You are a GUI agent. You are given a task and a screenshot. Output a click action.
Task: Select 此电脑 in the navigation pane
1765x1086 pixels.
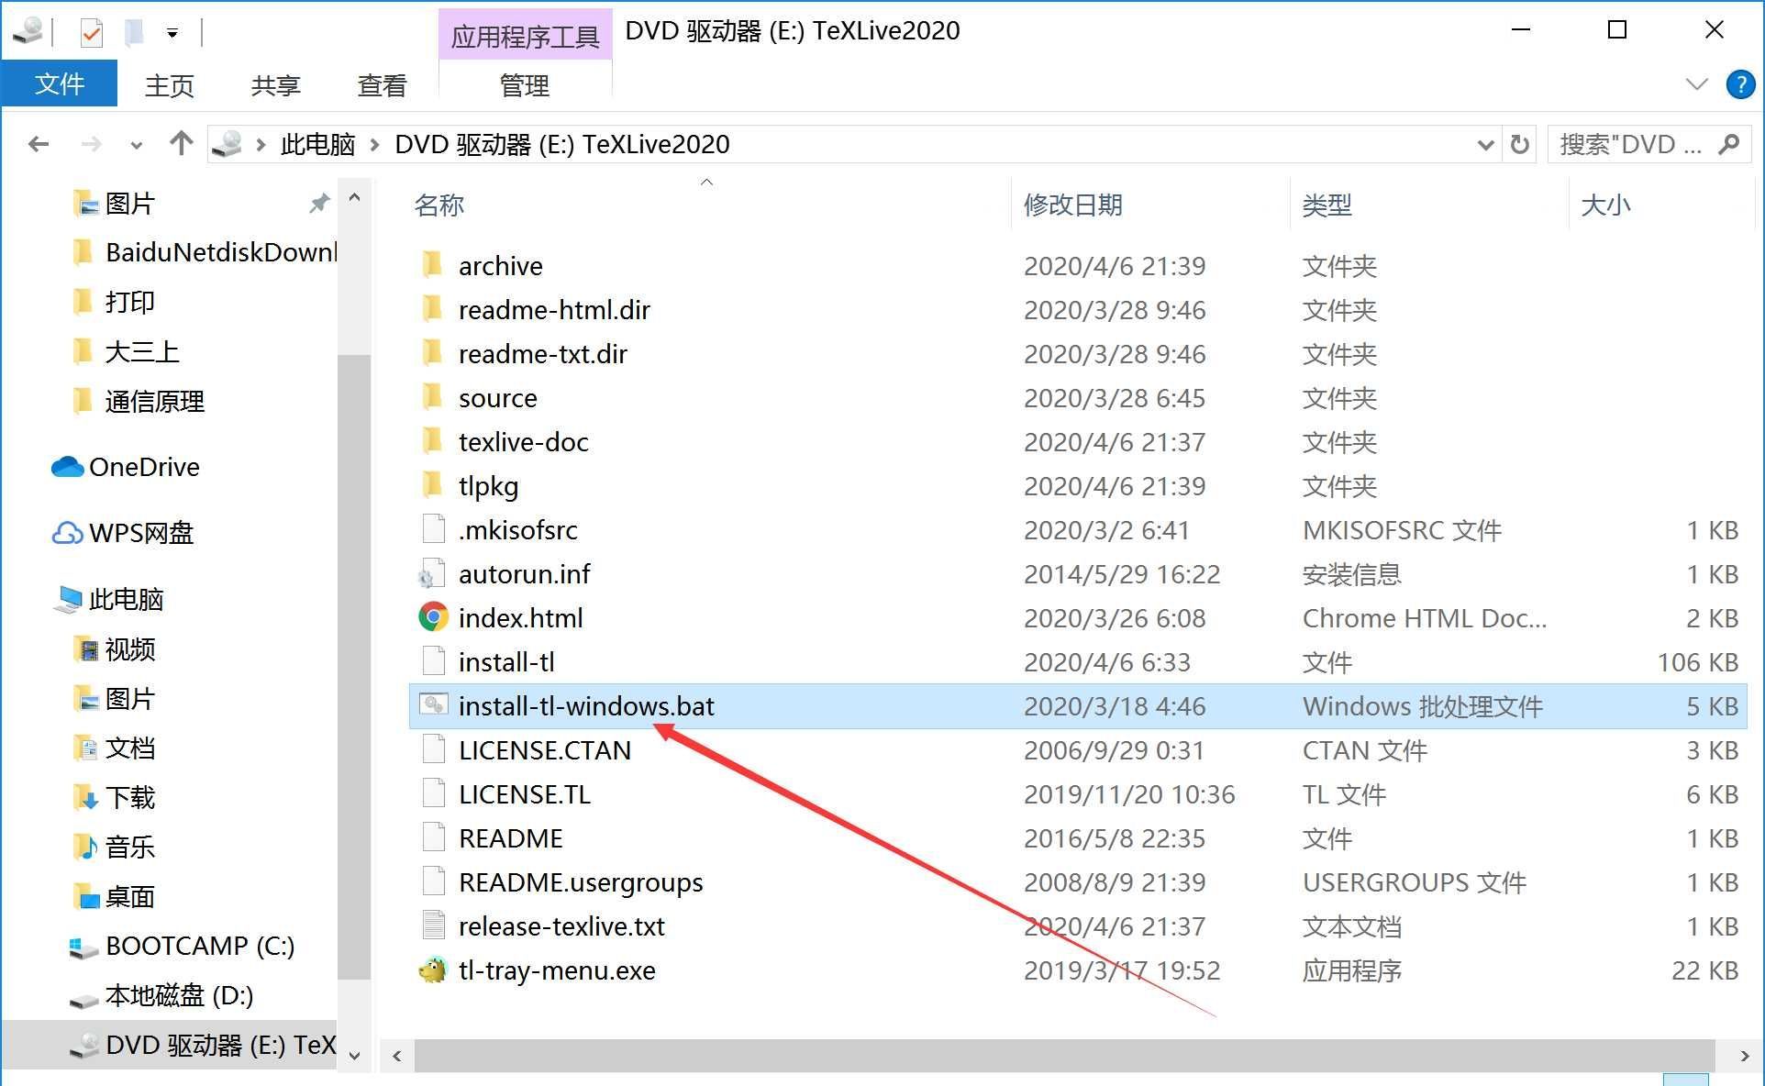coord(127,599)
